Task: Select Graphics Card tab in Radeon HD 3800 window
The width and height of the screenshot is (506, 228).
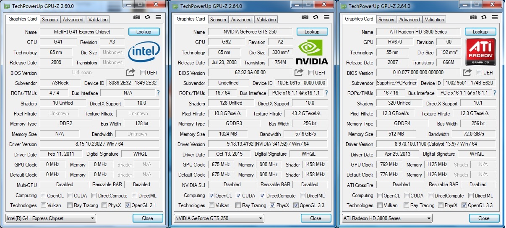Action: pyautogui.click(x=359, y=19)
